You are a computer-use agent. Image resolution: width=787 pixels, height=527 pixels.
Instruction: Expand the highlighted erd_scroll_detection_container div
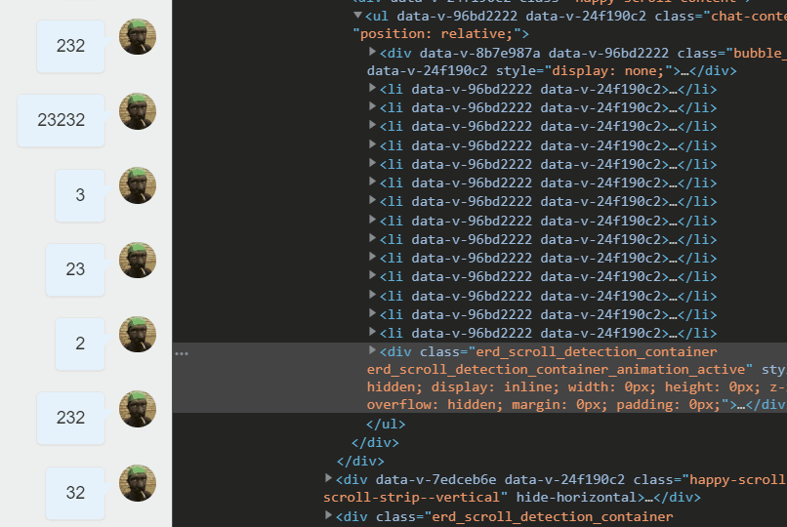point(372,350)
